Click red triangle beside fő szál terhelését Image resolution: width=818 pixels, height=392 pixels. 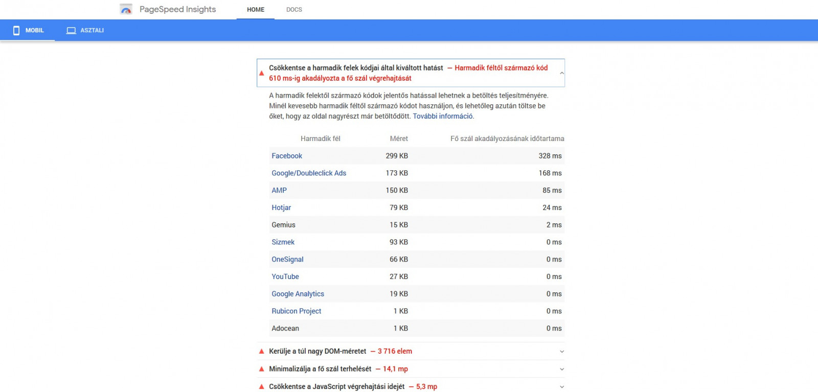point(262,369)
